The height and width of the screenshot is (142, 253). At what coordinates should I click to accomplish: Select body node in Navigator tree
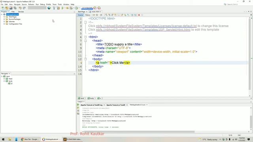(10, 81)
